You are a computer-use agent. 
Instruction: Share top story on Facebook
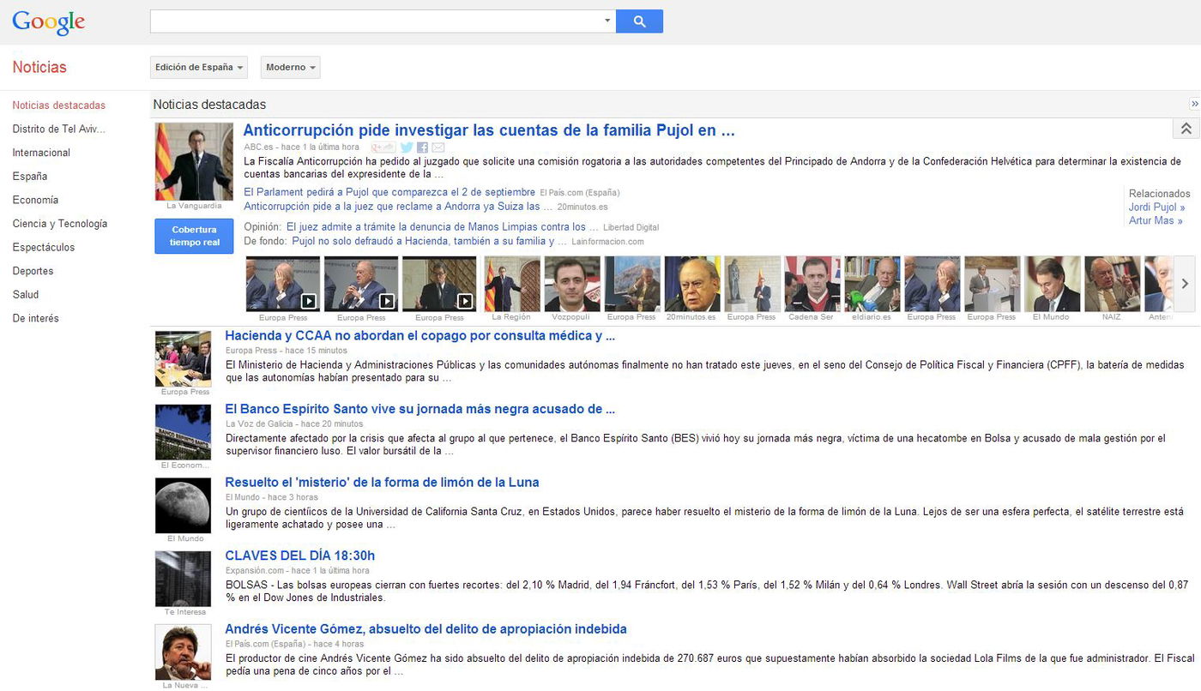(x=422, y=147)
